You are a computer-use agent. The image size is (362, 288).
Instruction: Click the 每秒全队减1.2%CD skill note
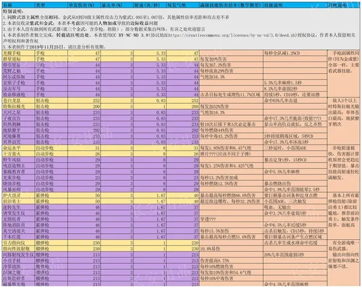coord(295,53)
